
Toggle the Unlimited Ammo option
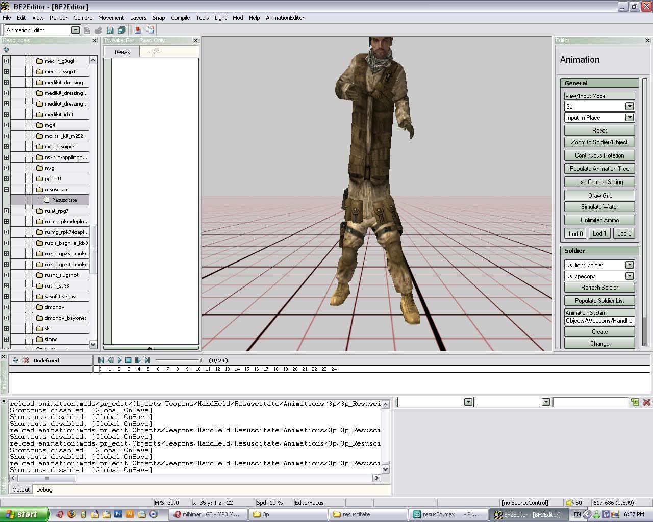click(x=599, y=220)
